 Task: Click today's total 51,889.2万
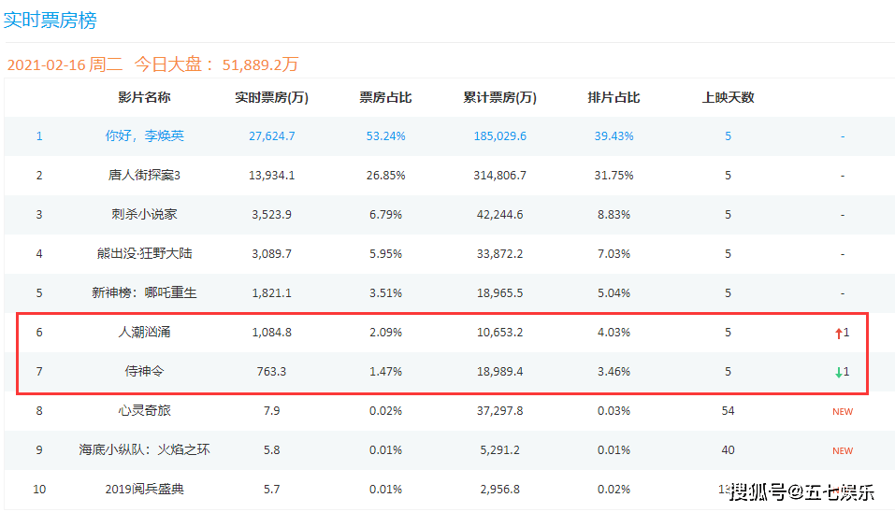point(260,64)
